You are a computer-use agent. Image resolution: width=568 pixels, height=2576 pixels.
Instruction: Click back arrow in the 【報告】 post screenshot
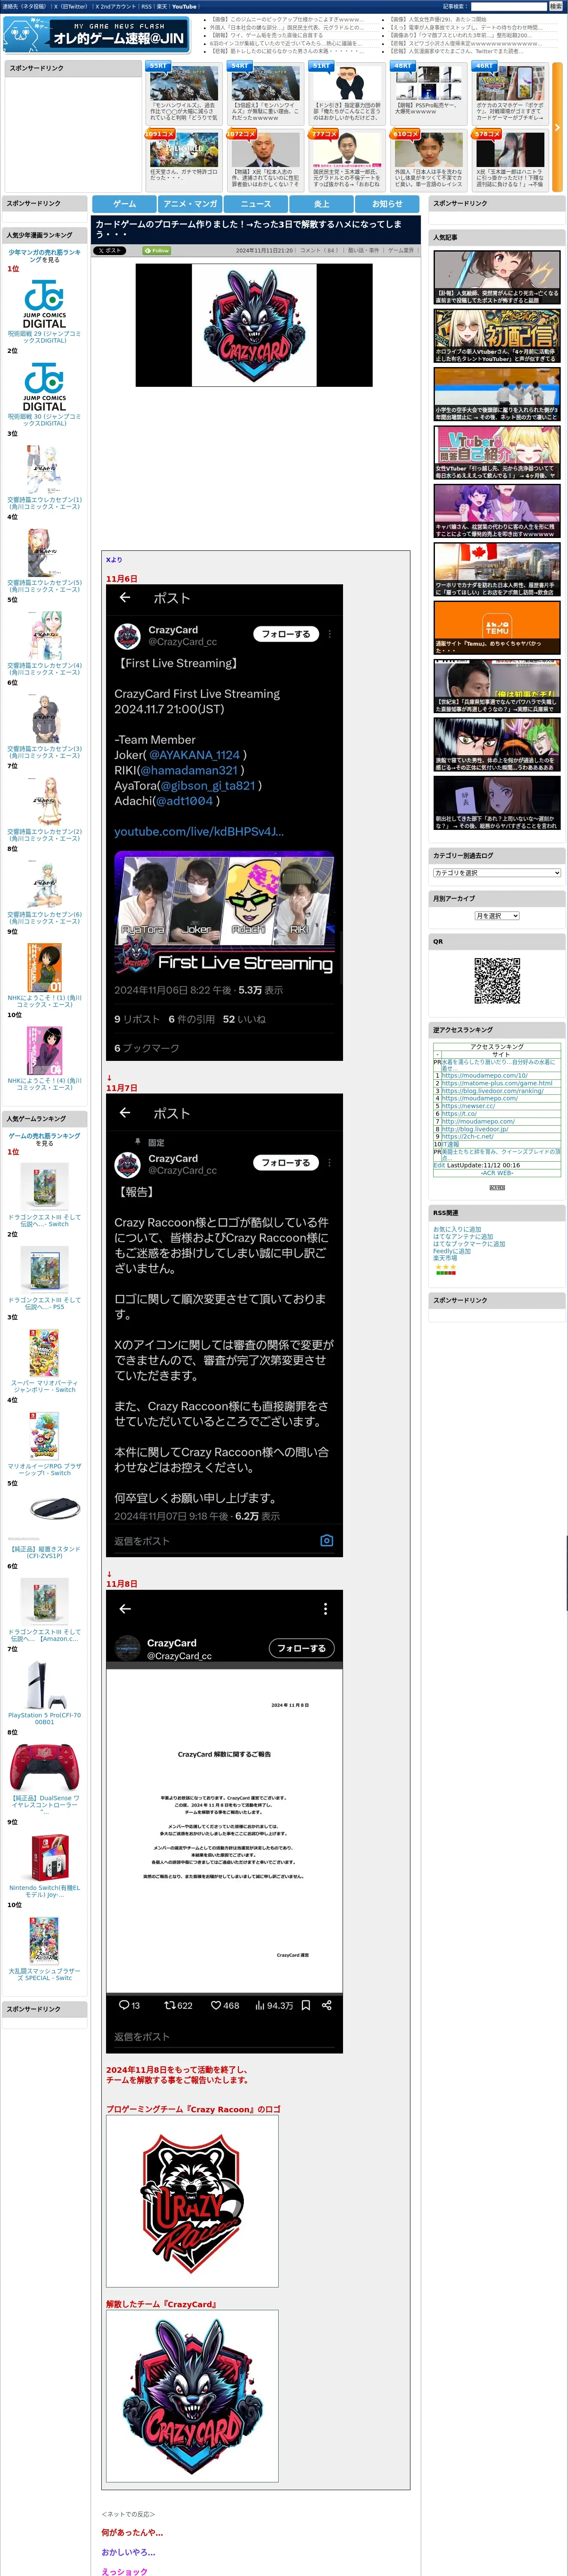[125, 1112]
